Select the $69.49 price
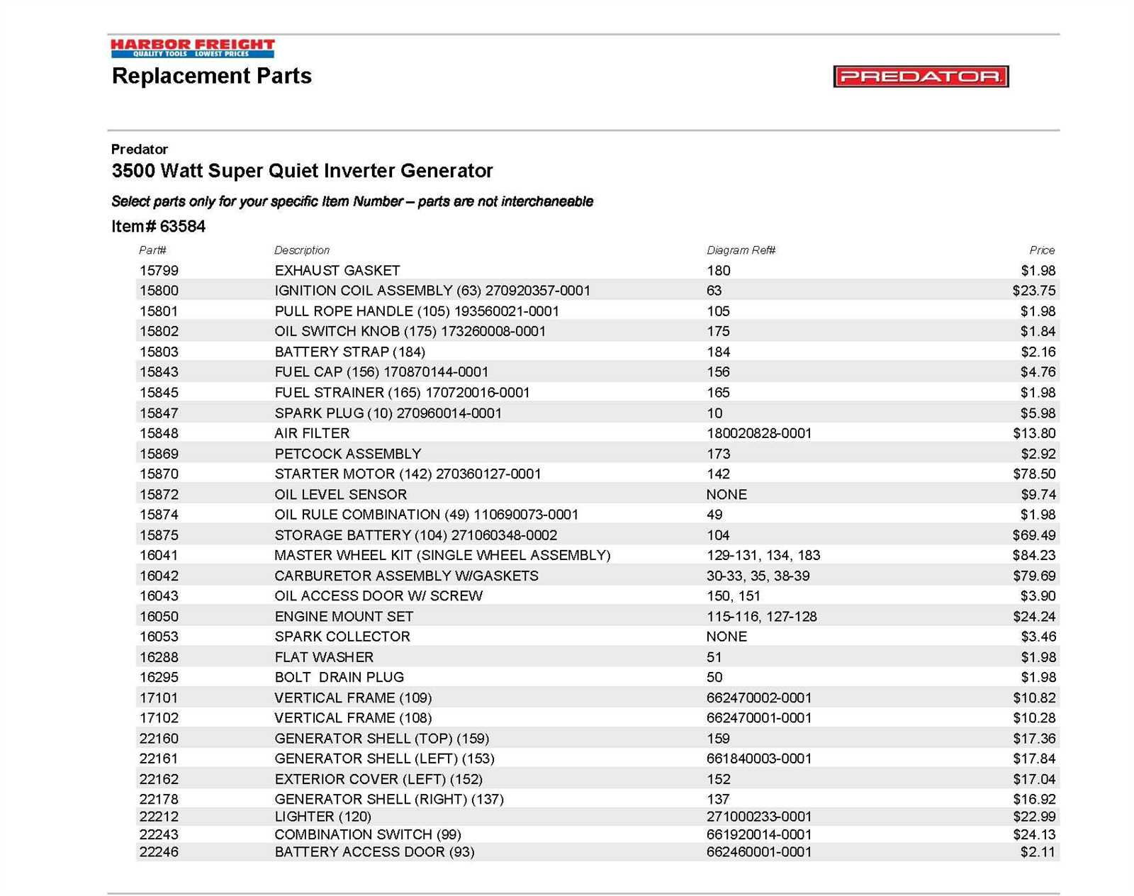Screen dimensions: 1134x896 (x=1034, y=535)
